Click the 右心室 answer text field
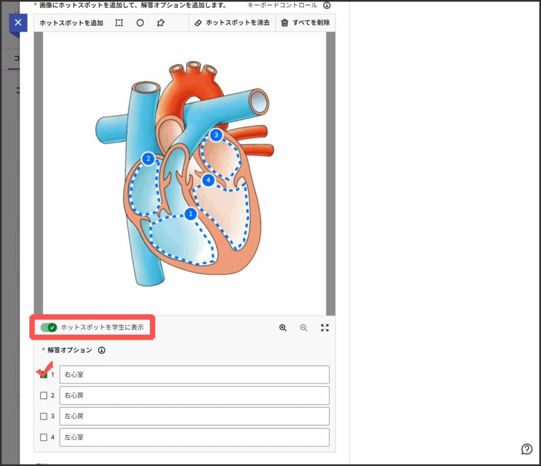Screen dimensions: 541x466 tap(194, 374)
